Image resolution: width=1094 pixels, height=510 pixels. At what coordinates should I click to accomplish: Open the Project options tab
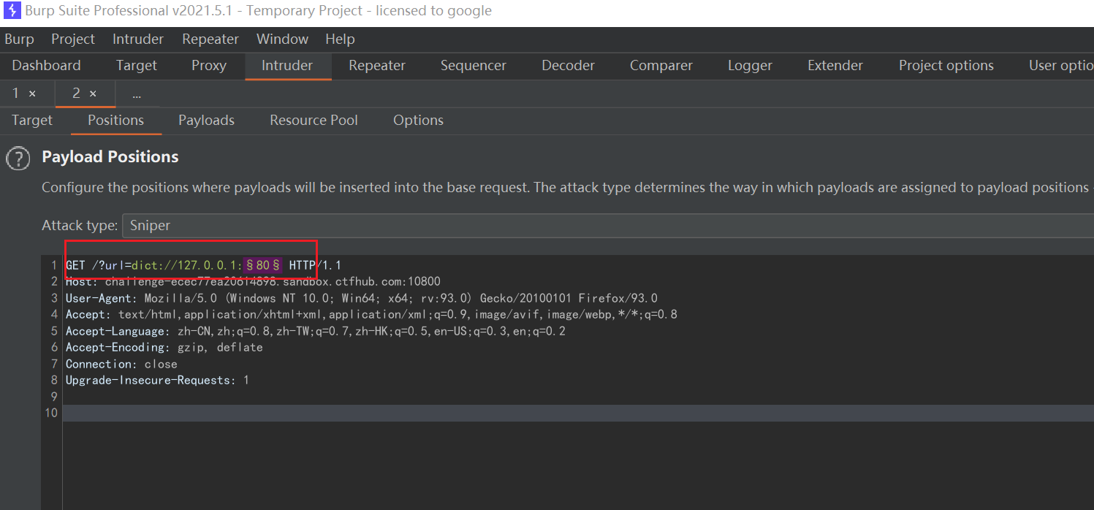click(x=946, y=66)
